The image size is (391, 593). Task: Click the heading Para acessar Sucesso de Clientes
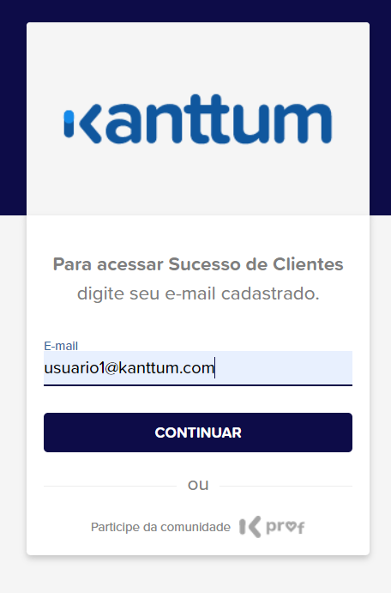(198, 264)
